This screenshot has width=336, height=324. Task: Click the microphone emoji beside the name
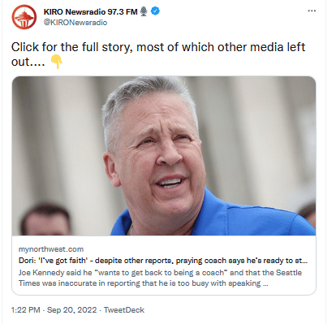click(144, 11)
